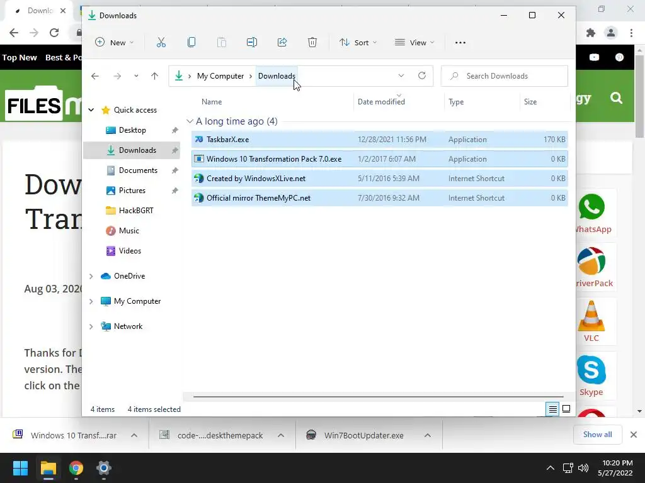
Task: Click Show all downloads button
Action: (597, 435)
